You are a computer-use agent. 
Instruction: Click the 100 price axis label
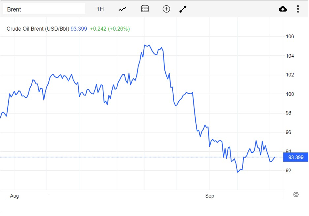290,94
